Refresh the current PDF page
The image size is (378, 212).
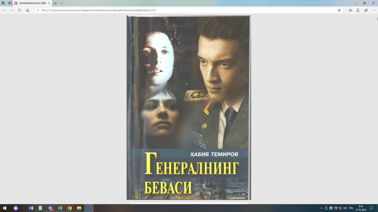coord(19,10)
